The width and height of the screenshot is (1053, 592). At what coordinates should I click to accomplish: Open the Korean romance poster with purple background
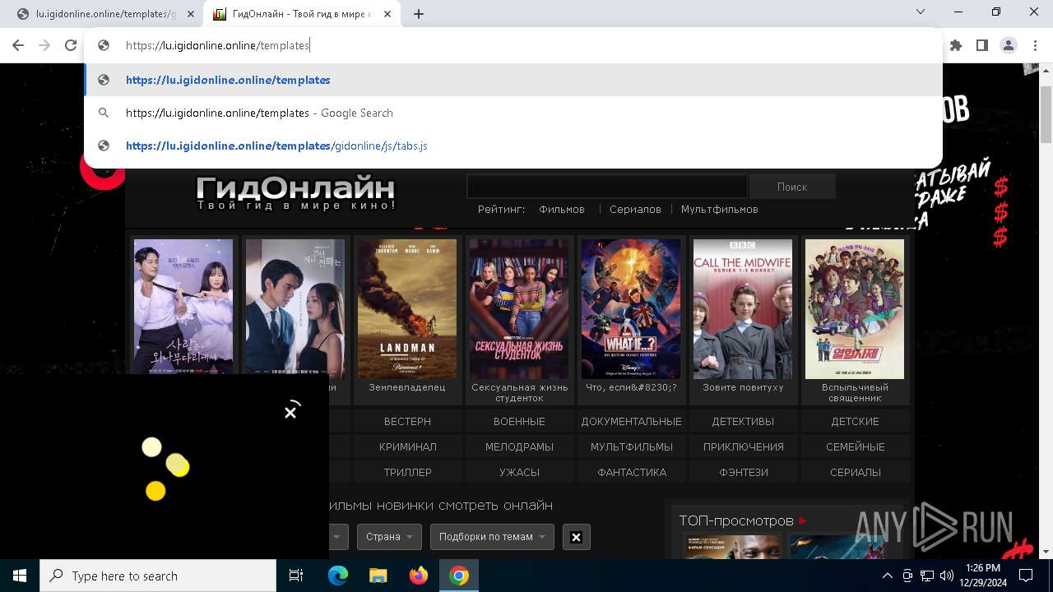(x=183, y=306)
